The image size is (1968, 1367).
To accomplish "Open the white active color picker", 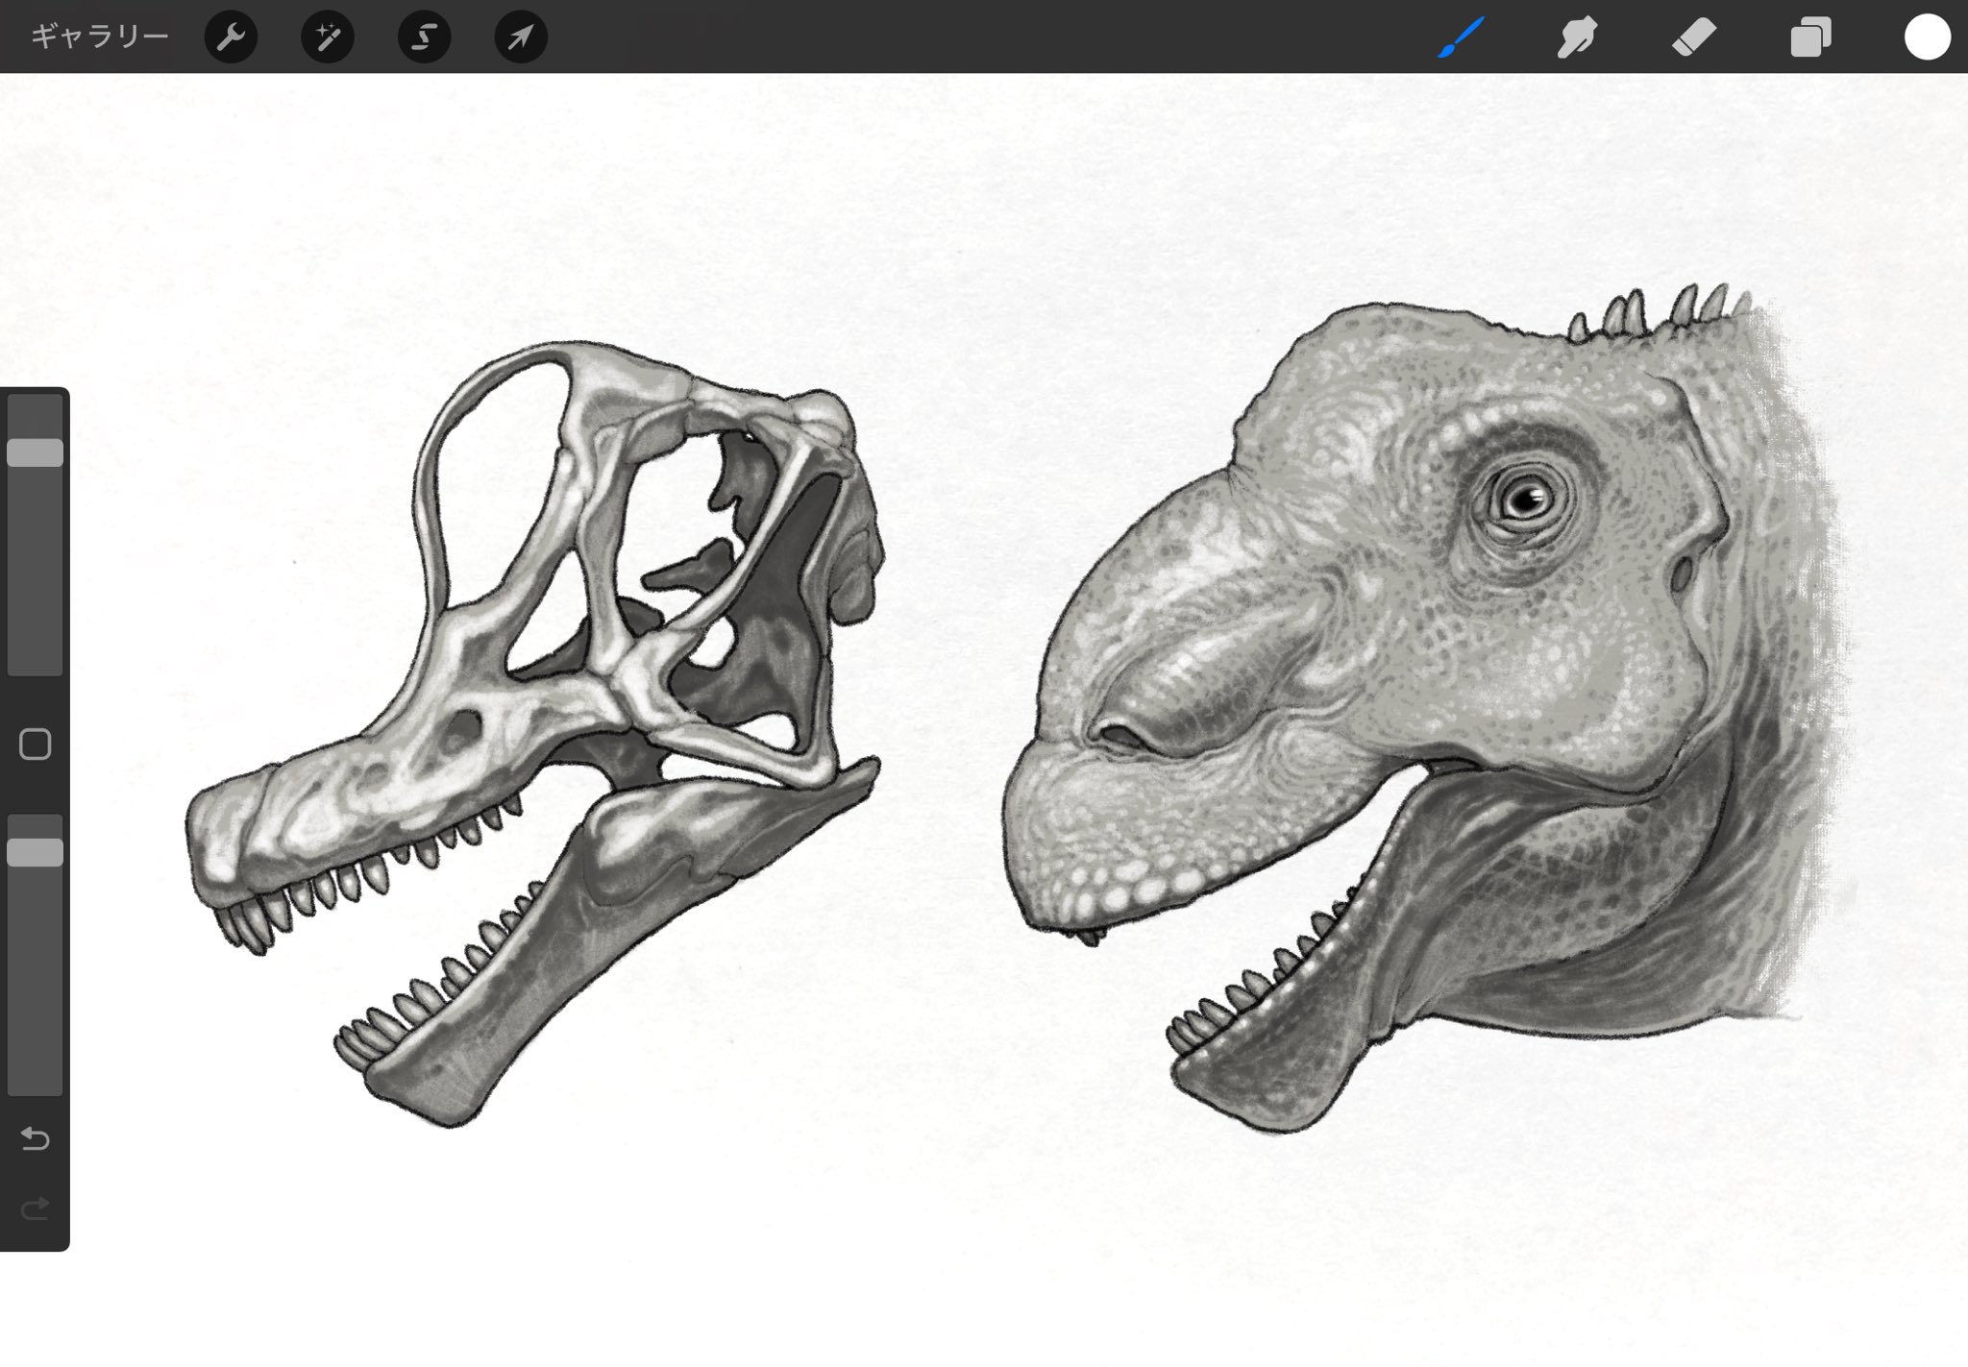I will (x=1927, y=37).
